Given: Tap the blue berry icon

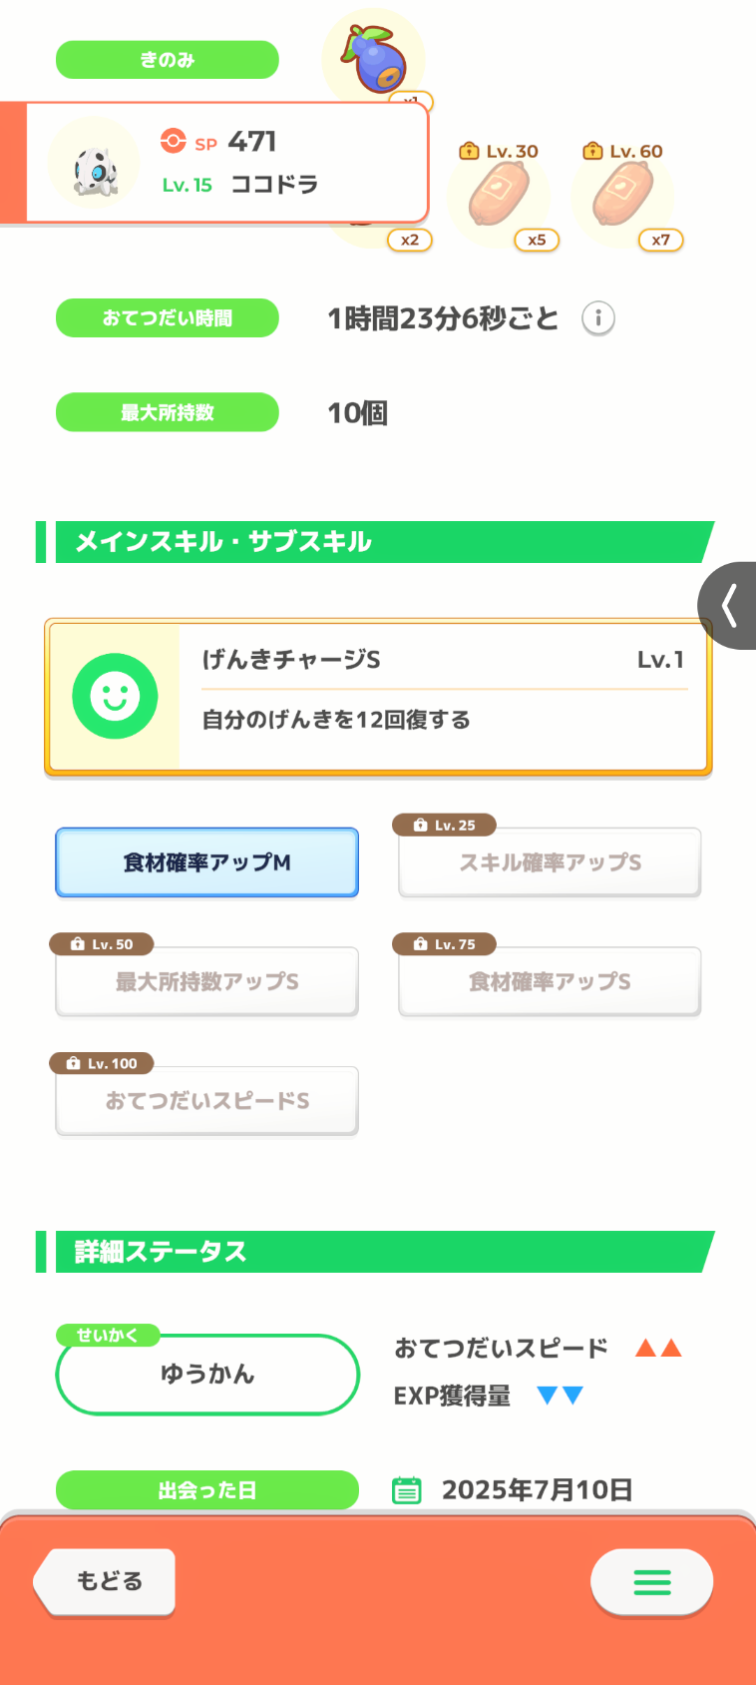Looking at the screenshot, I should point(374,59).
